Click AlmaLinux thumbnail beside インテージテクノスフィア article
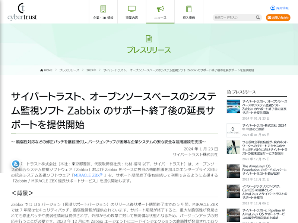The height and width of the screenshot is (223, 298). [x=234, y=191]
